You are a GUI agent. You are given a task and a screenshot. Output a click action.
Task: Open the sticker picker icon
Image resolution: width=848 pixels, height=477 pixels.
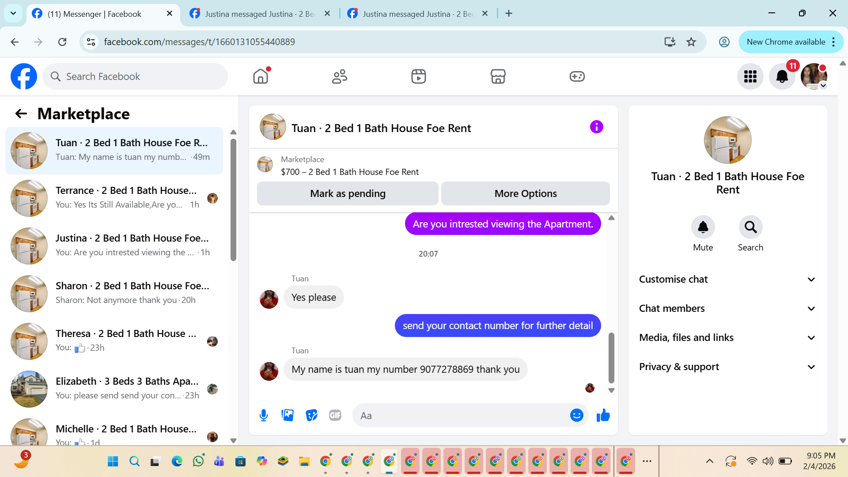click(311, 415)
